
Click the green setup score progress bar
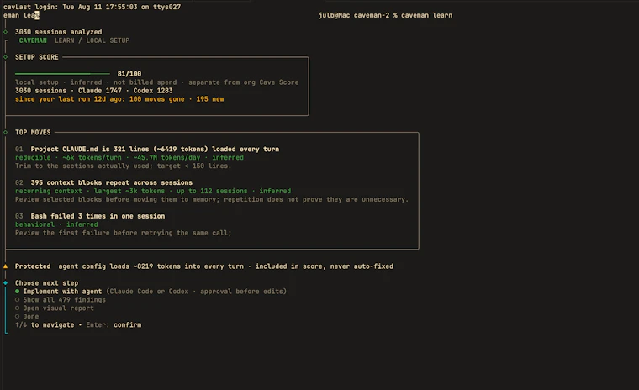pyautogui.click(x=62, y=74)
